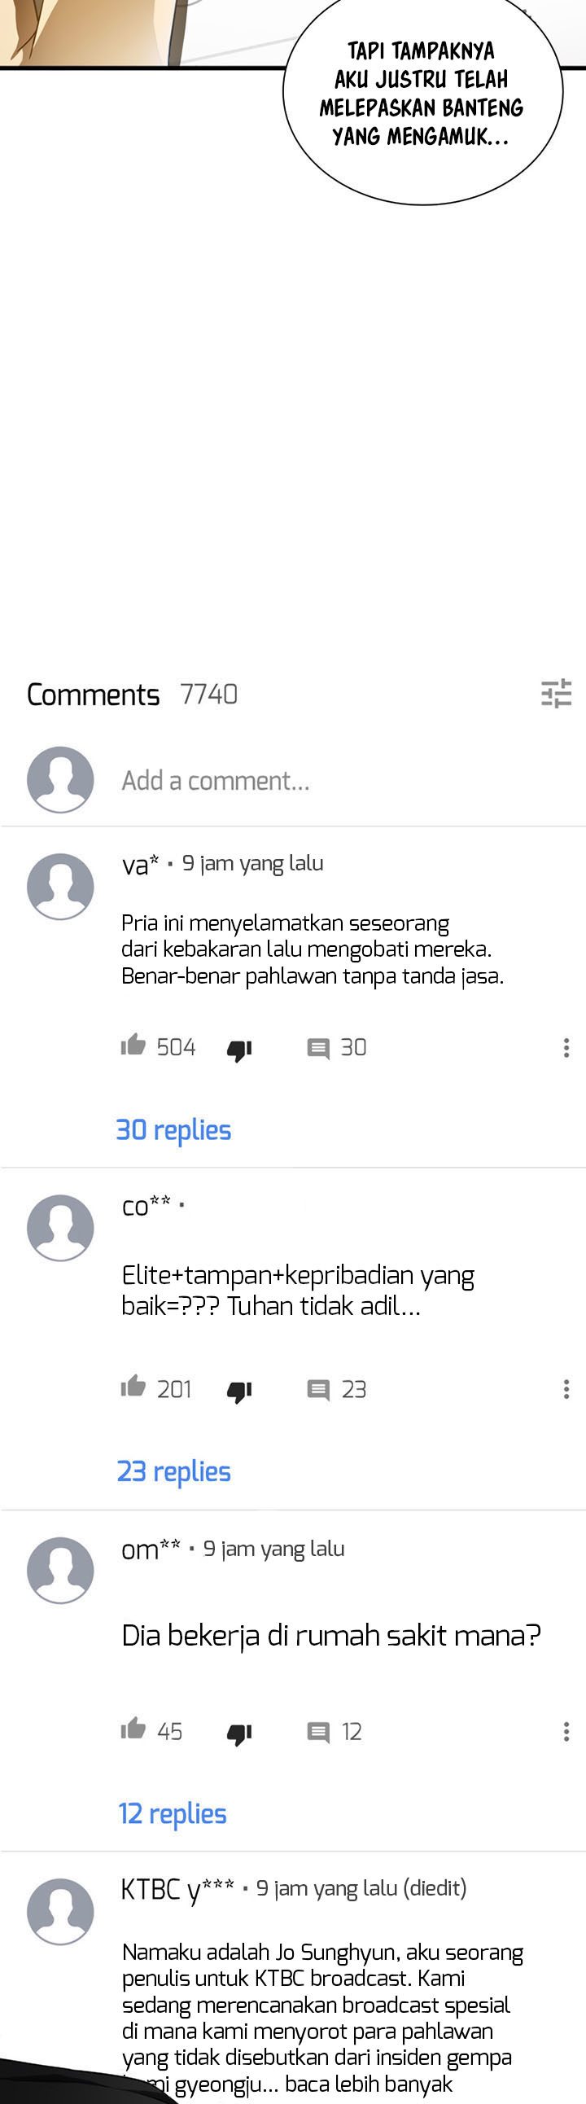The width and height of the screenshot is (586, 2104).
Task: Open more options on va* comment
Action: pyautogui.click(x=566, y=1048)
